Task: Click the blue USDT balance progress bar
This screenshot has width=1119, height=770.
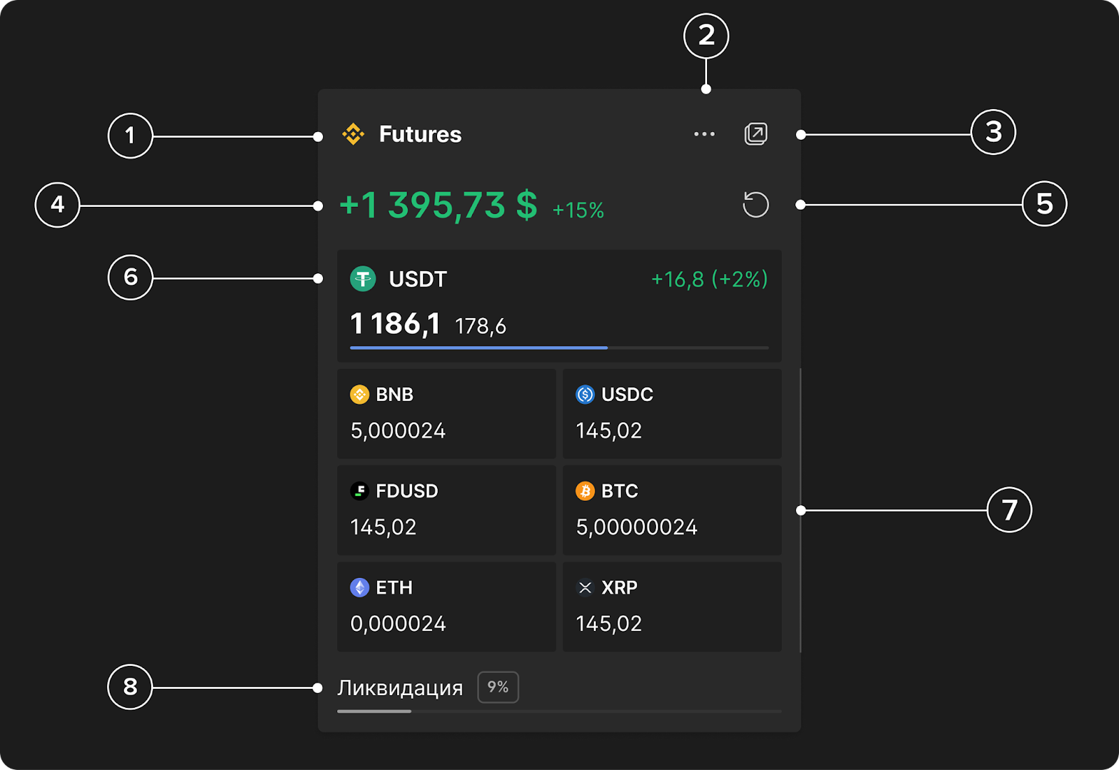Action: 478,347
